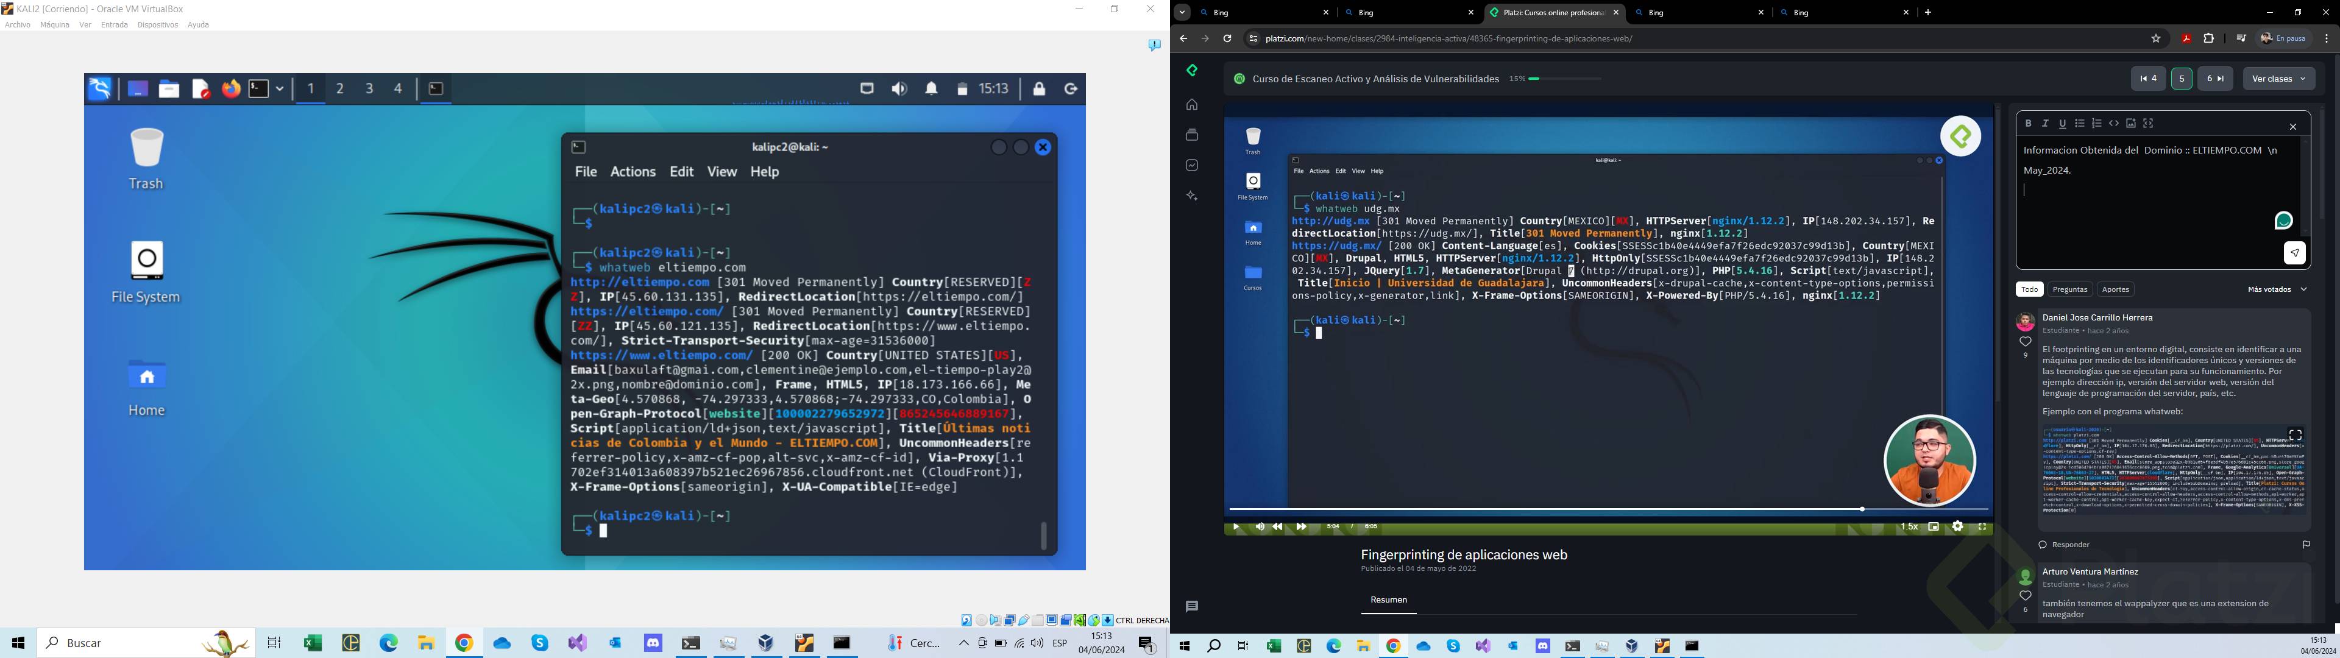Toggle picture-in-picture mode on video player
The width and height of the screenshot is (2340, 658).
[1934, 527]
